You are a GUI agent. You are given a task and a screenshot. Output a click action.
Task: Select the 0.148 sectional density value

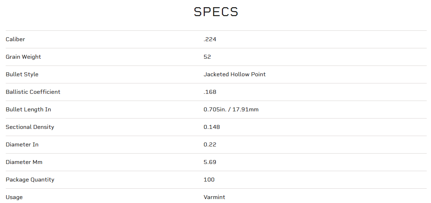pyautogui.click(x=212, y=127)
